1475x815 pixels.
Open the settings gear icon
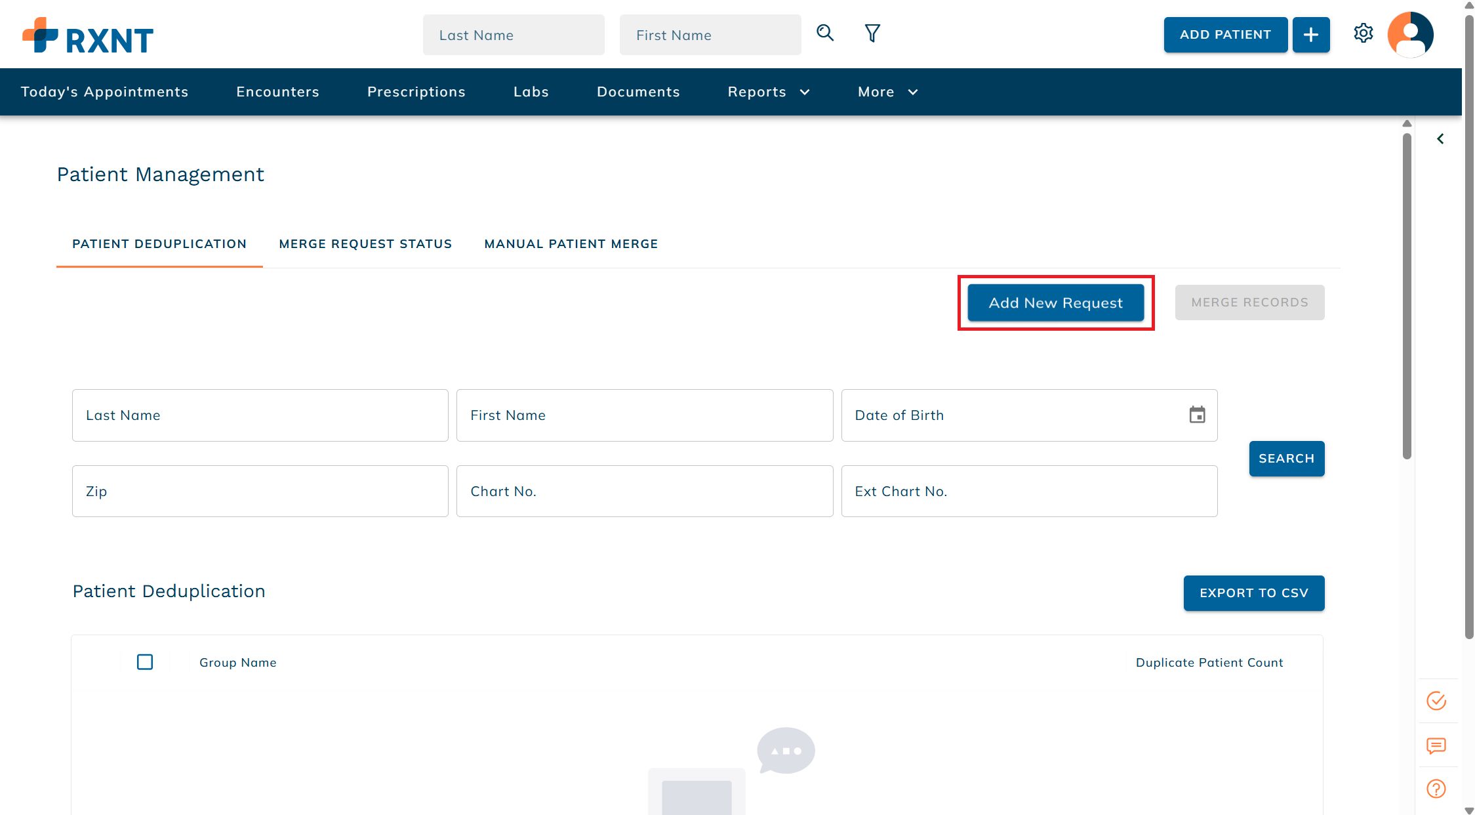pyautogui.click(x=1363, y=33)
